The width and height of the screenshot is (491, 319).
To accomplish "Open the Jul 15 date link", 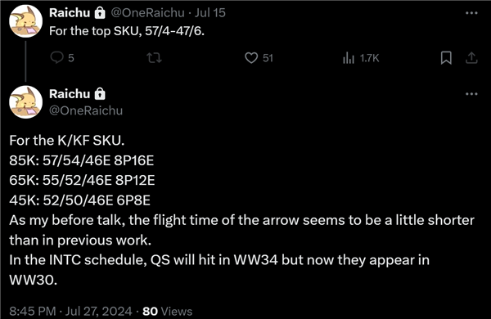I will (210, 13).
